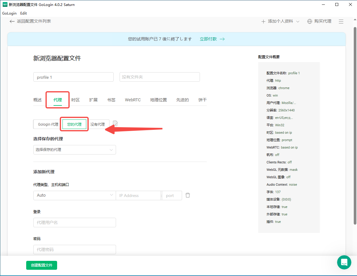This screenshot has height=276, width=357.
Task: Click the paste proxy icon beside 没有代理
Action: [x=115, y=123]
